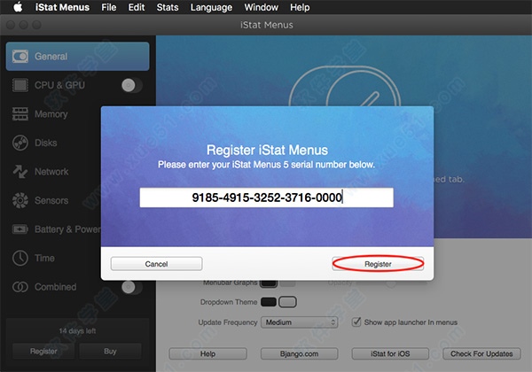Click the Disks icon in sidebar

point(20,143)
